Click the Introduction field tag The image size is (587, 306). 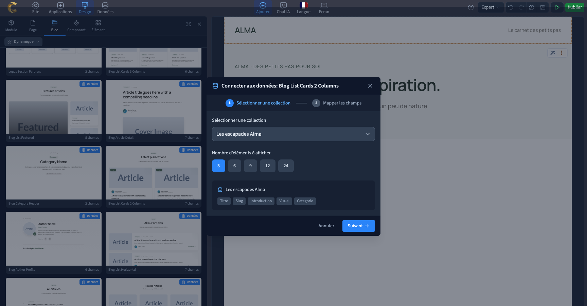click(261, 201)
